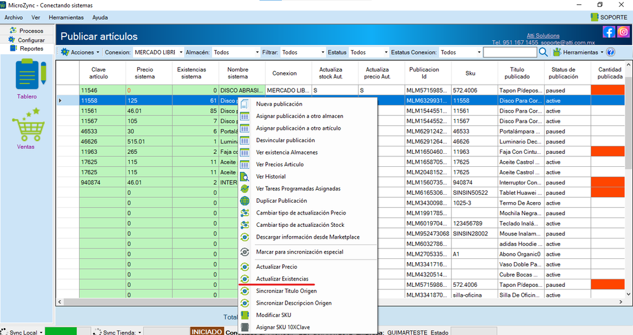Select the Publicacion Id cell MLM952473068

pyautogui.click(x=428, y=234)
